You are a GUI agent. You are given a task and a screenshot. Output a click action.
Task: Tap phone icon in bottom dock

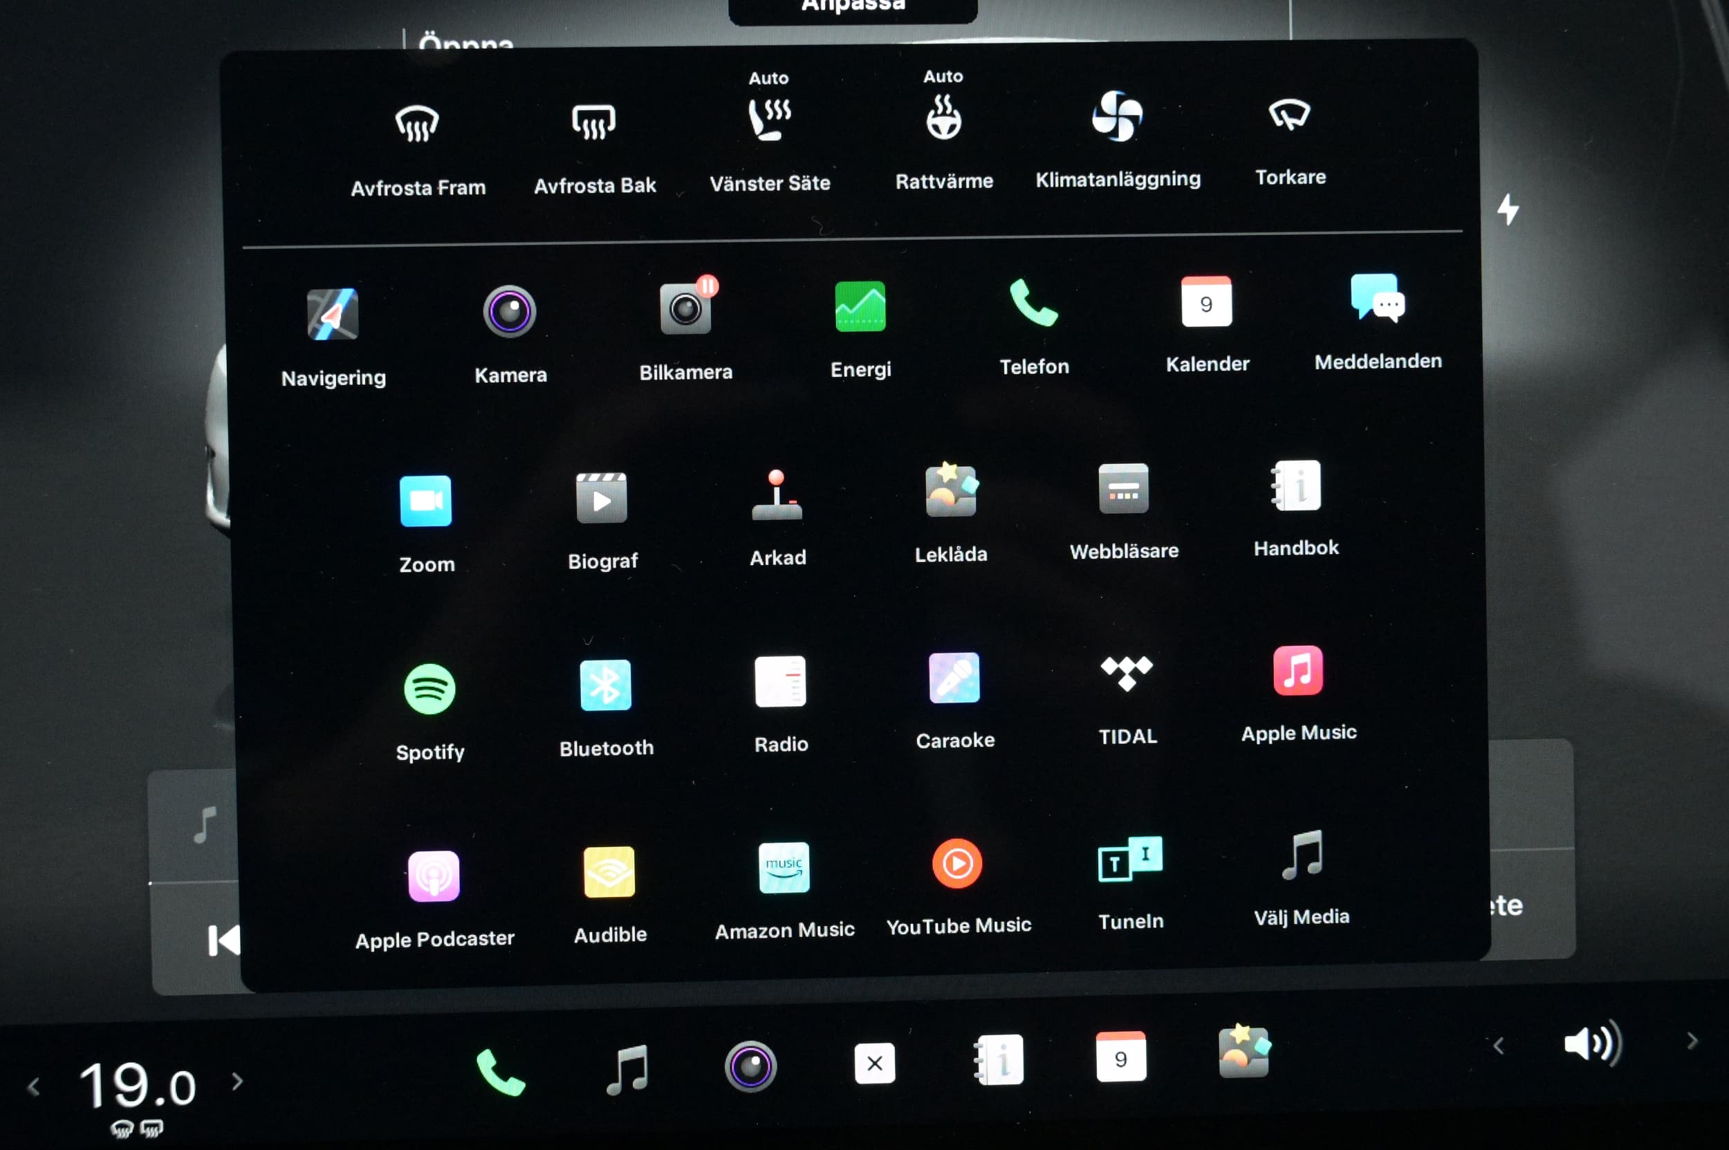(500, 1073)
